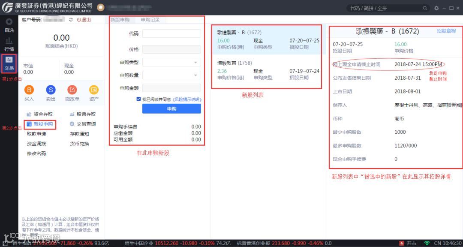
Task: Switch to the 申购记录 tab
Action: click(150, 20)
